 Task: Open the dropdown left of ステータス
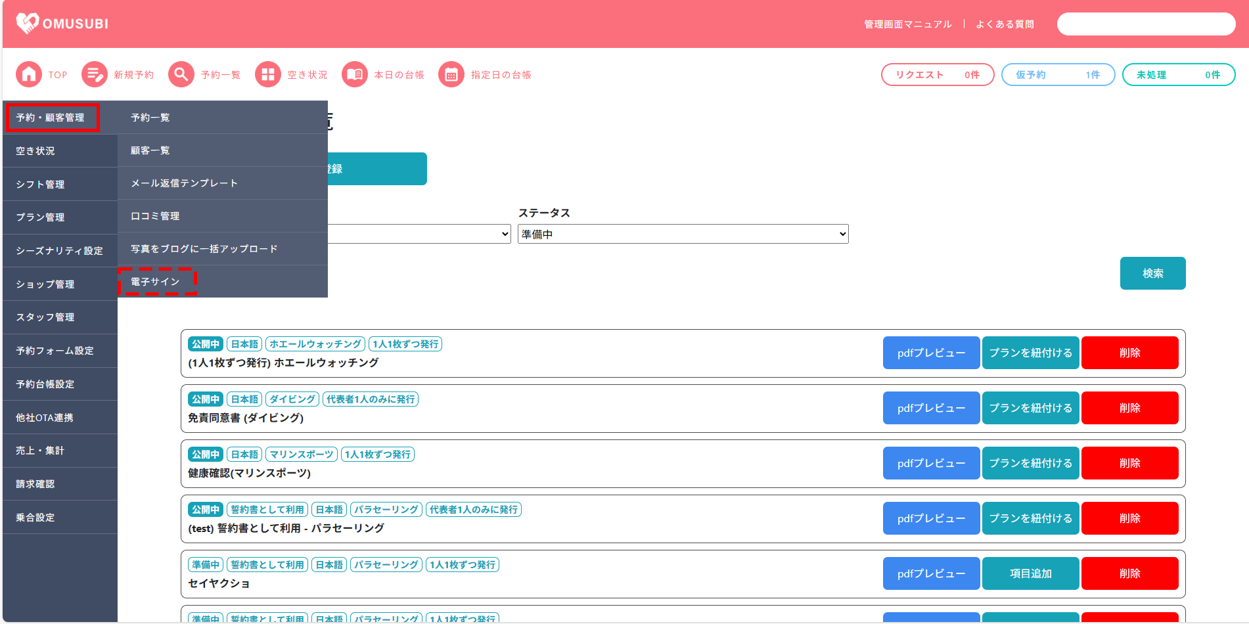pos(419,234)
